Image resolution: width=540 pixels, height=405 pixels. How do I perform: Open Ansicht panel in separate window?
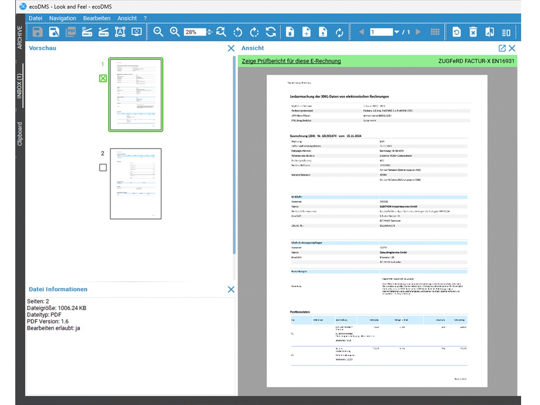tap(502, 48)
